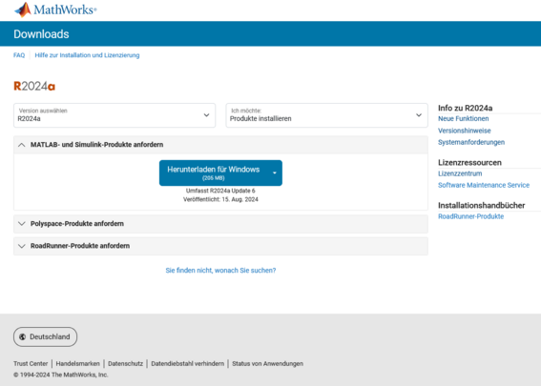Image resolution: width=541 pixels, height=386 pixels.
Task: Open Versionshinweise link
Action: point(465,131)
